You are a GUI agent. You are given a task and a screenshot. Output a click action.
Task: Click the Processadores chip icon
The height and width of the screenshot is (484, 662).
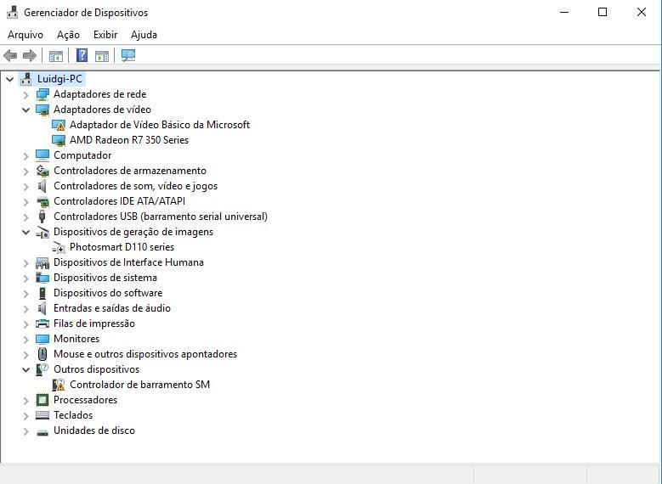[x=42, y=400]
